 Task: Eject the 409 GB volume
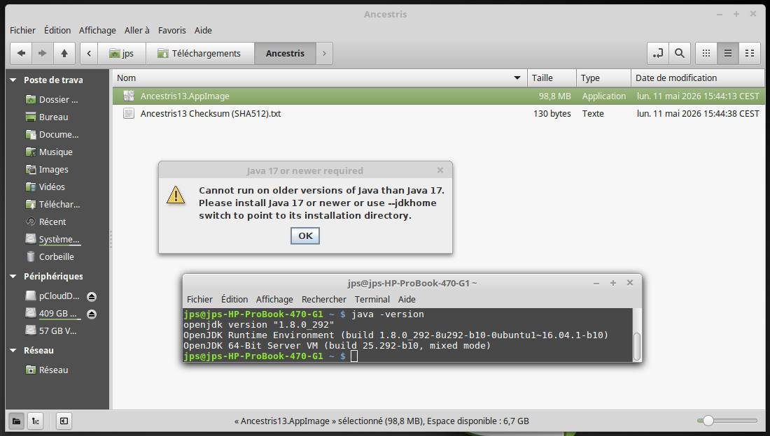[x=91, y=314]
